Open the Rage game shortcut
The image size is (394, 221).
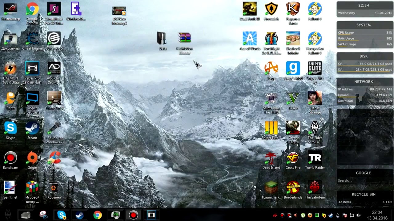pos(271,71)
